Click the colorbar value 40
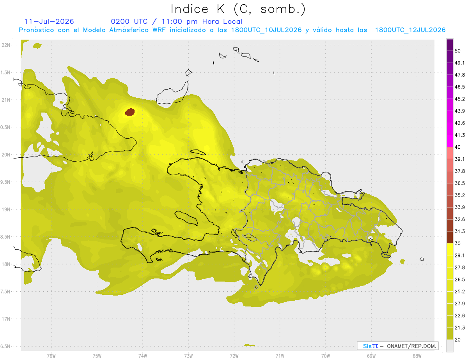The image size is (468, 361). (458, 147)
